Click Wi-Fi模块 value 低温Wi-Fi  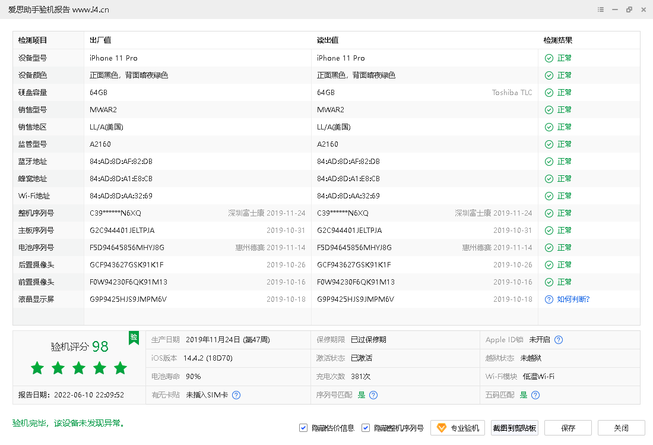coord(538,376)
